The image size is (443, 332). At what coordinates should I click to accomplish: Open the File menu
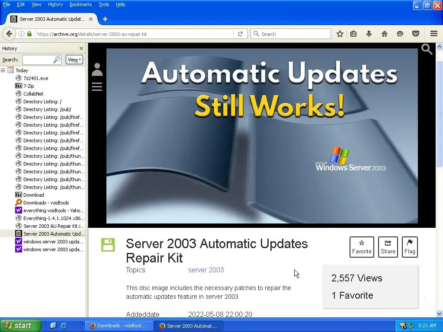[6, 4]
